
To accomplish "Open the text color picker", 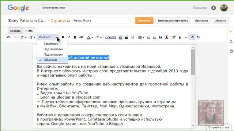I will pos(90,37).
